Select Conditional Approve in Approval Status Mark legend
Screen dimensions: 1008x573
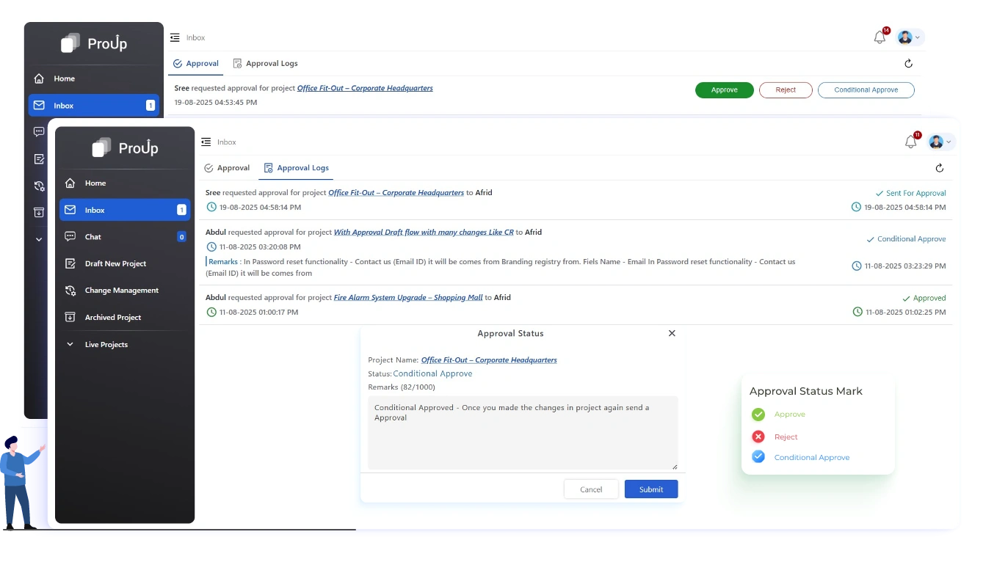[x=811, y=456]
